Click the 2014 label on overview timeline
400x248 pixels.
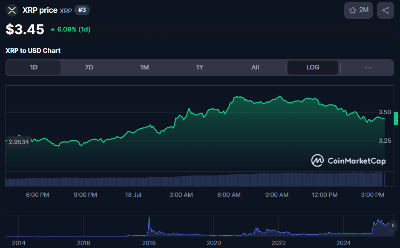coord(19,242)
